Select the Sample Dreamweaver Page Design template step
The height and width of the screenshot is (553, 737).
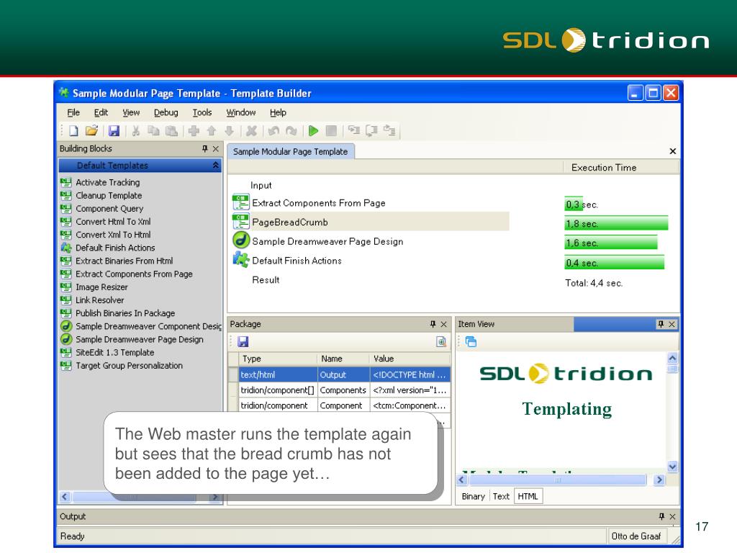coord(327,241)
